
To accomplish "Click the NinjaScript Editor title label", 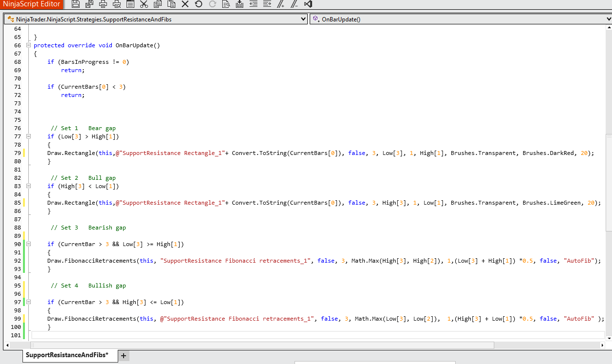I will pos(32,4).
